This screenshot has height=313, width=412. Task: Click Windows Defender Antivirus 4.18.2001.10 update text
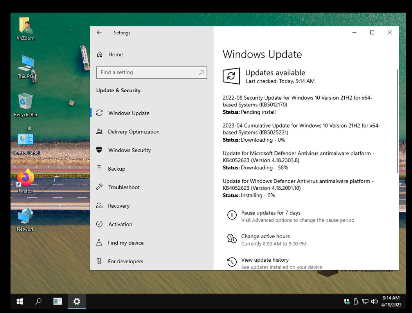point(298,185)
